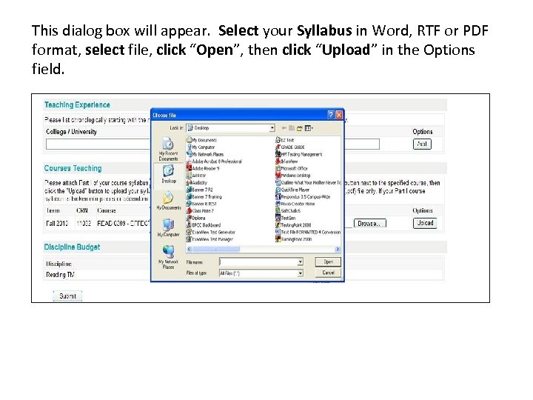The height and width of the screenshot is (400, 533).
Task: Create a new folder in Choose file
Action: tap(300, 128)
